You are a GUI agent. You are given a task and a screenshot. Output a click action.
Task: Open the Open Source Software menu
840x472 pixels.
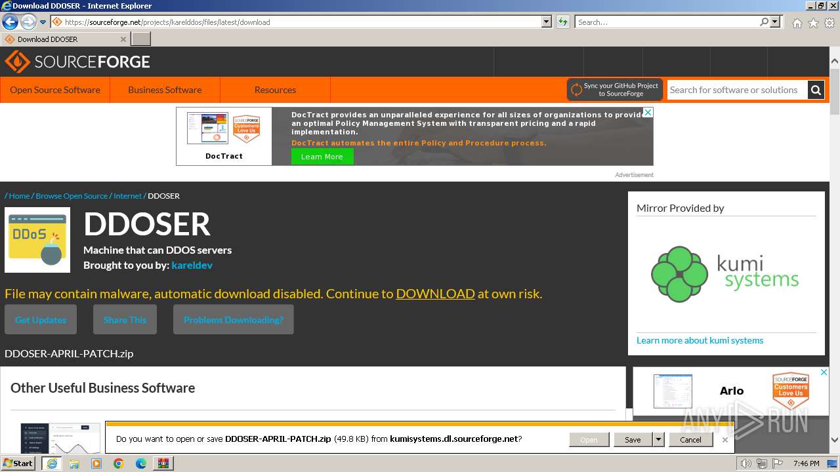[55, 90]
